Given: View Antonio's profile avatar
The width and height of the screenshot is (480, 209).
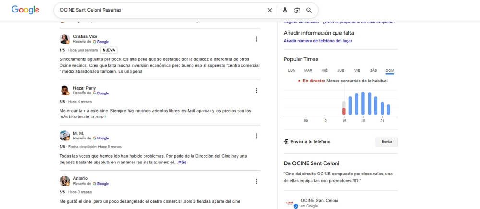Looking at the screenshot, I should point(65,181).
